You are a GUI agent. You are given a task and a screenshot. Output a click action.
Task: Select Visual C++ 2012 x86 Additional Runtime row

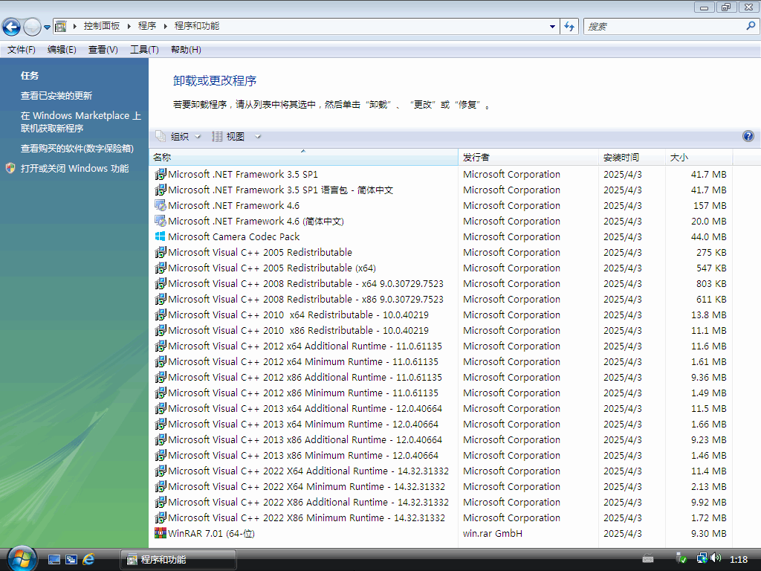[441, 377]
